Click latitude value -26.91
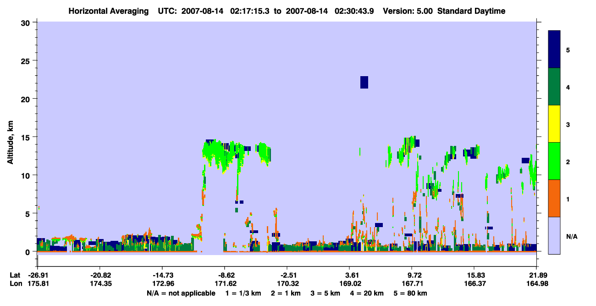The height and width of the screenshot is (306, 596). pyautogui.click(x=37, y=275)
